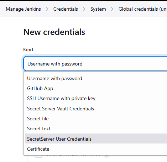Click chevron after Credentials breadcrumb
The height and width of the screenshot is (162, 167).
pyautogui.click(x=84, y=9)
